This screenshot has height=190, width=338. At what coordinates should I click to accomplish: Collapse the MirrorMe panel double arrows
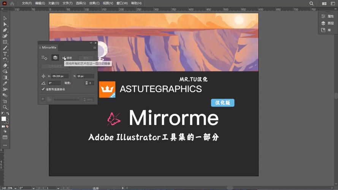tap(91, 43)
